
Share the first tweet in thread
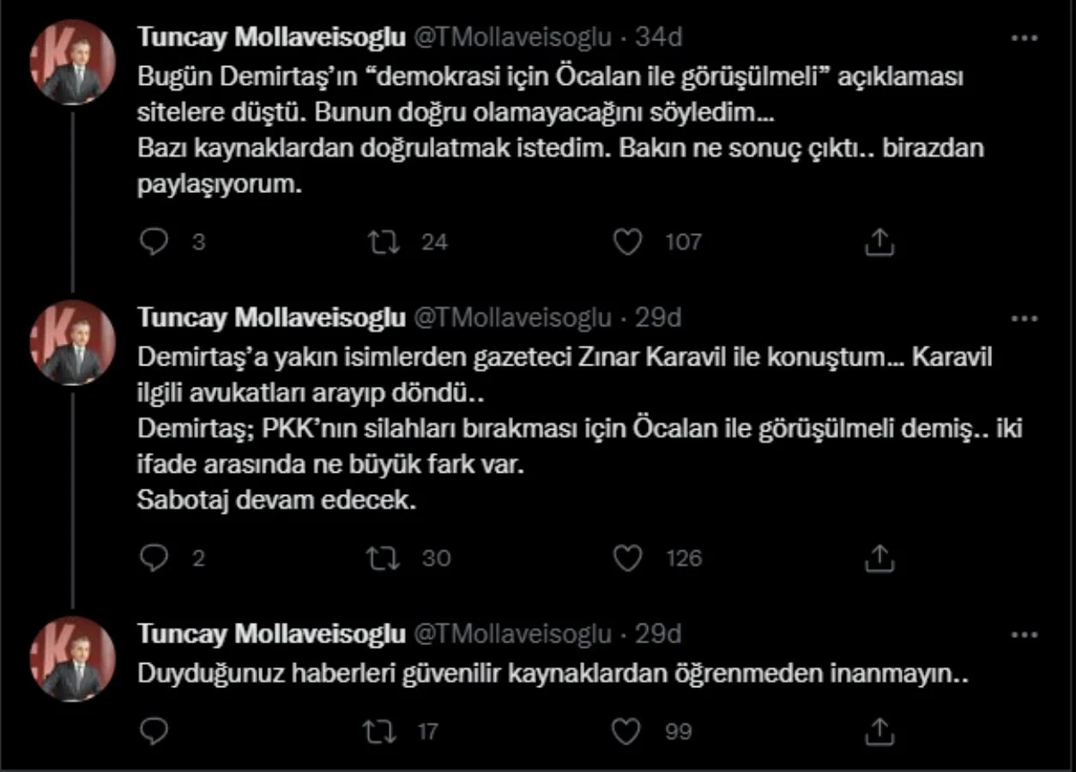click(879, 243)
